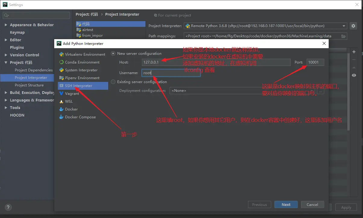Select Project Interpreter item
Image resolution: width=363 pixels, height=218 pixels.
point(27,78)
